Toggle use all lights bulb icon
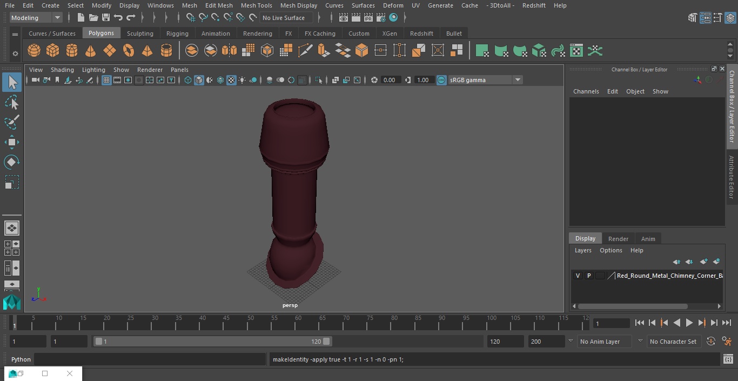 click(242, 80)
